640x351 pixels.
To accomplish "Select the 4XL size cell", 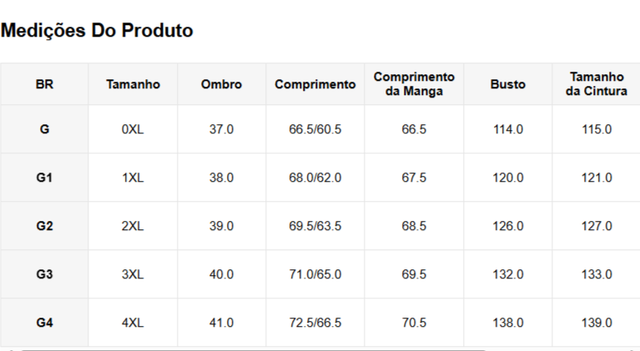I will [133, 323].
